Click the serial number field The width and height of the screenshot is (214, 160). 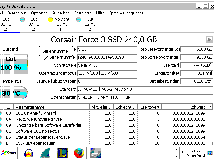coord(107,57)
